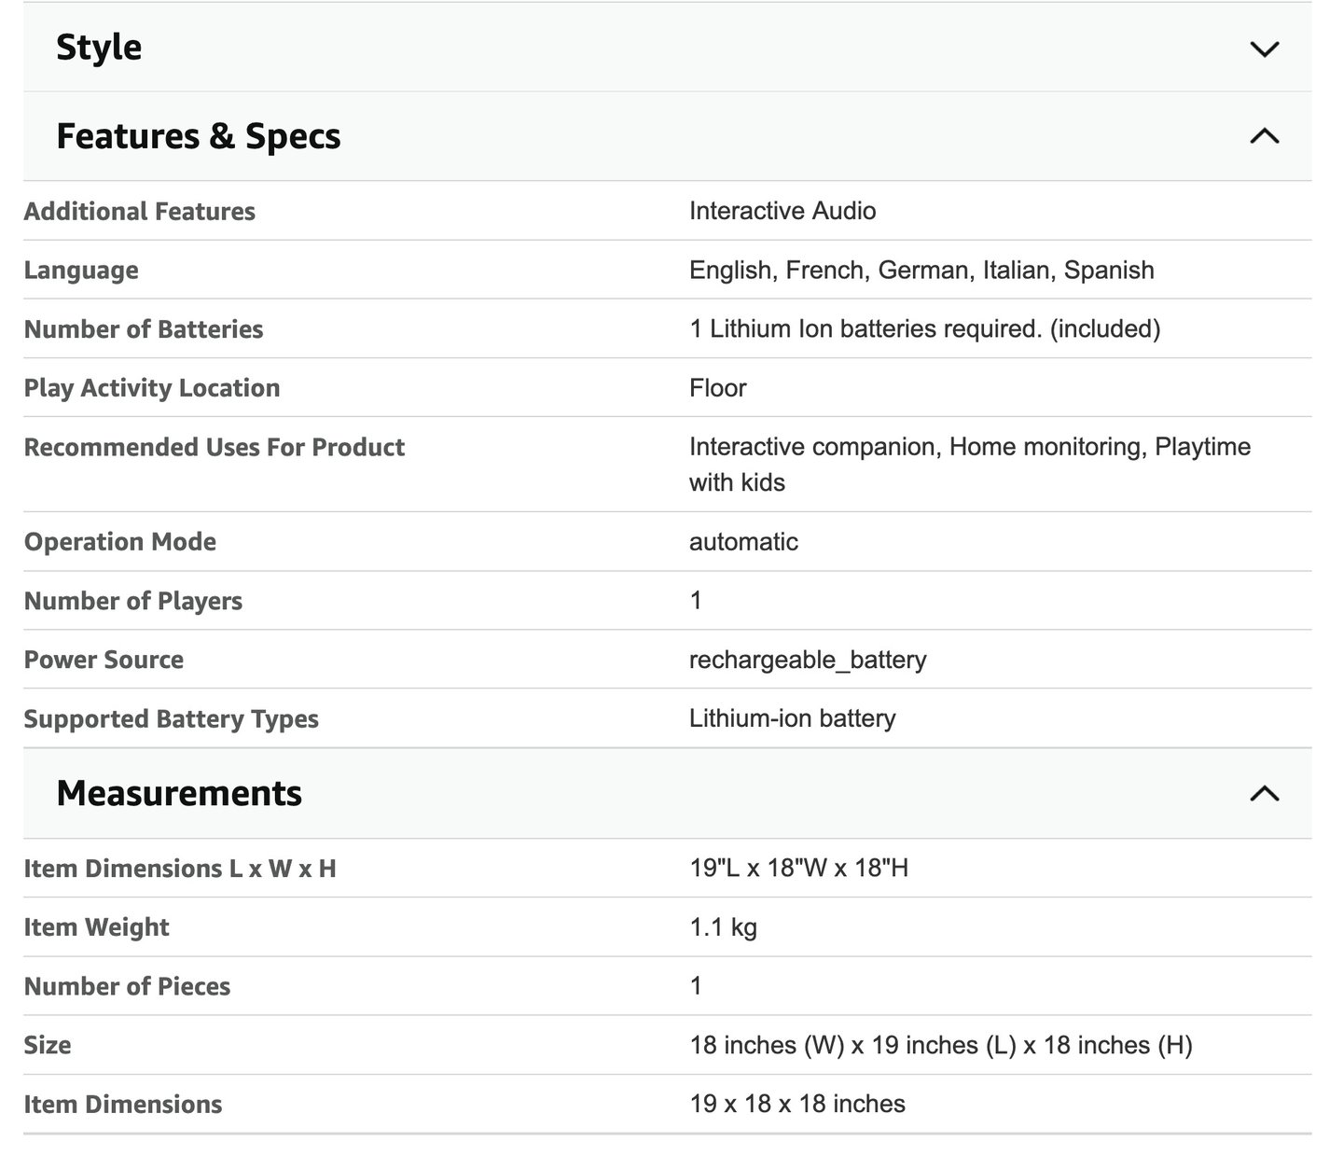Select the Operation Mode label

click(120, 542)
